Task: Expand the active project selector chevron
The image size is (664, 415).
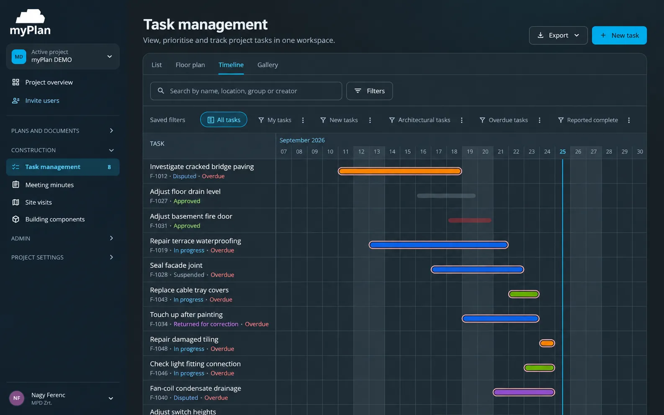Action: (110, 56)
